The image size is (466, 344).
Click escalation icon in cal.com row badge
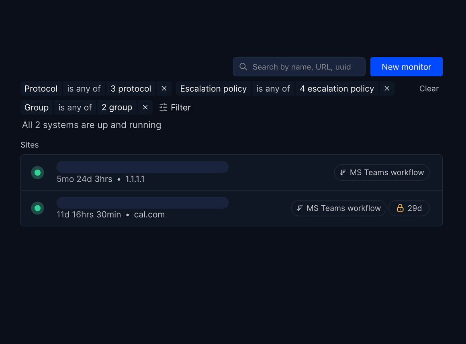point(300,208)
